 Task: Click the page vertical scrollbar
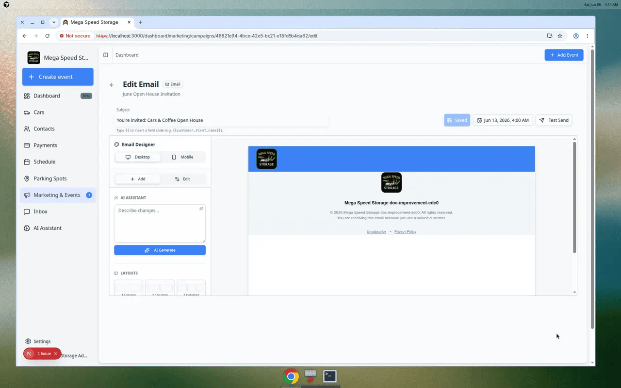click(x=592, y=189)
